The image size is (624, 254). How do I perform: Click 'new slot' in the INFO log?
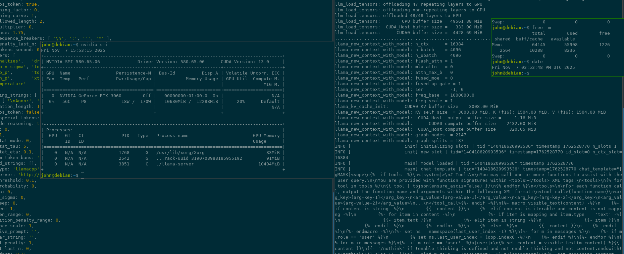pos(431,152)
